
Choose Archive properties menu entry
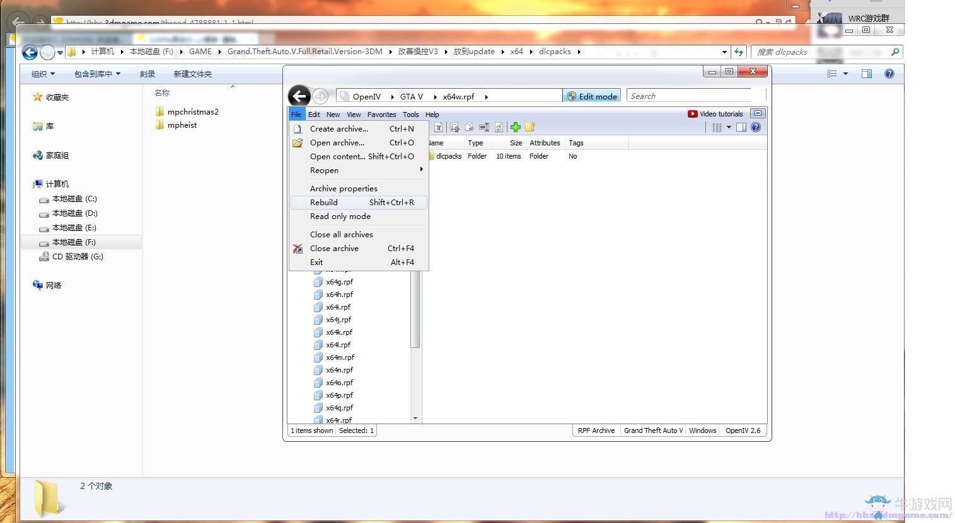pos(359,188)
